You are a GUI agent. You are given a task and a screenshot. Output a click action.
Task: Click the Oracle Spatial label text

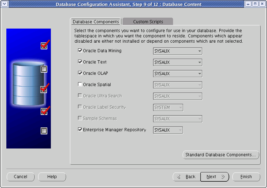coord(97,85)
